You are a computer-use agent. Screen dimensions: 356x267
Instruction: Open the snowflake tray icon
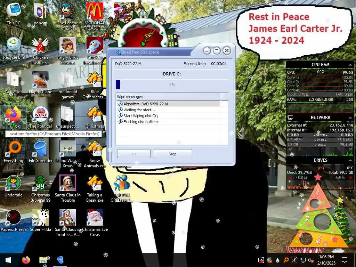[x=294, y=260]
